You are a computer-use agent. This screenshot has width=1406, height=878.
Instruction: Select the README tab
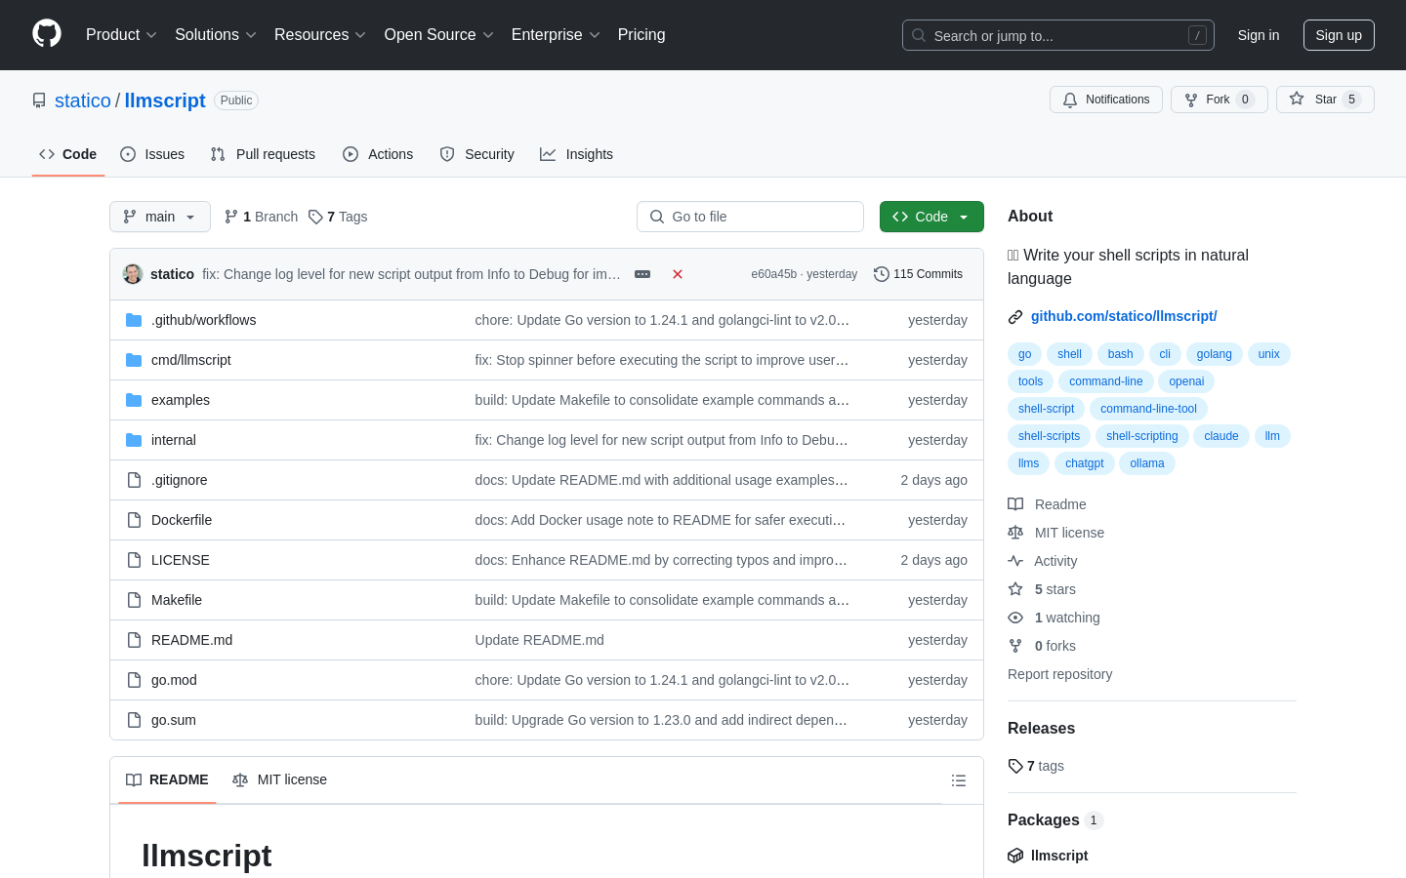tap(167, 779)
